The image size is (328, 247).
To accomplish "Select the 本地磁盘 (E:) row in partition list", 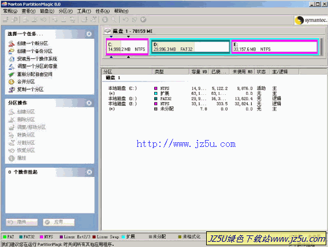I will [195, 104].
